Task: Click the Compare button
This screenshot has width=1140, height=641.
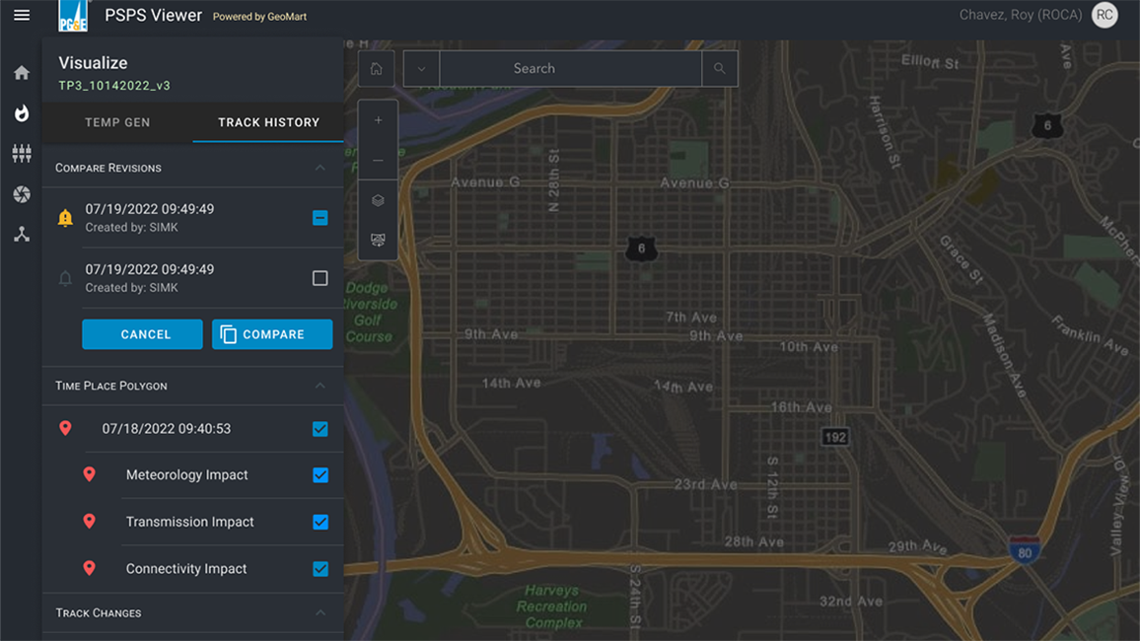Action: 272,334
